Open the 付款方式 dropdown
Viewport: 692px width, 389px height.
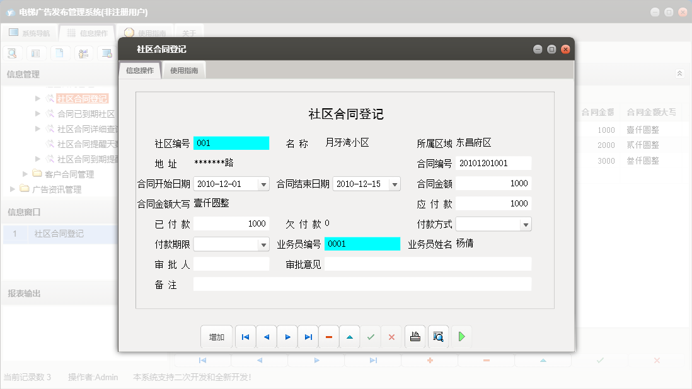pos(524,223)
